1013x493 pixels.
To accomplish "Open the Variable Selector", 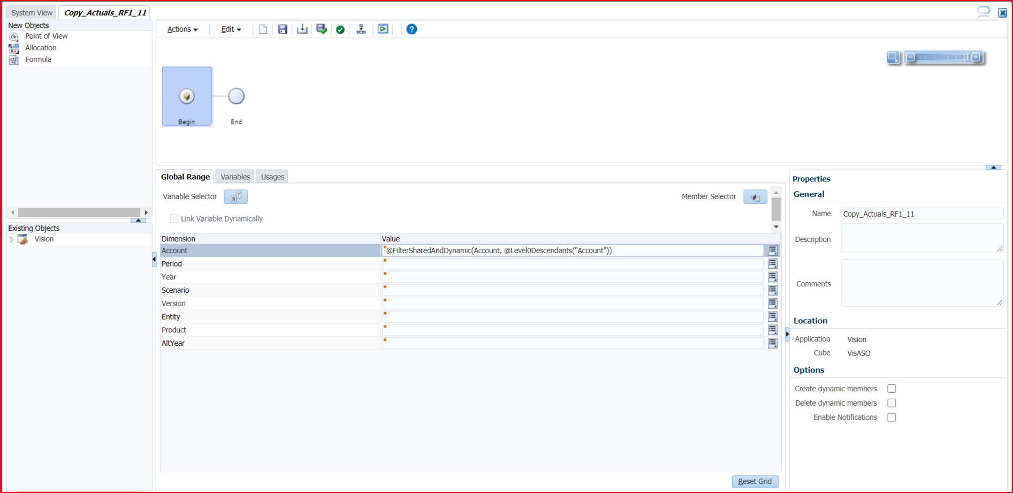I will coord(236,196).
